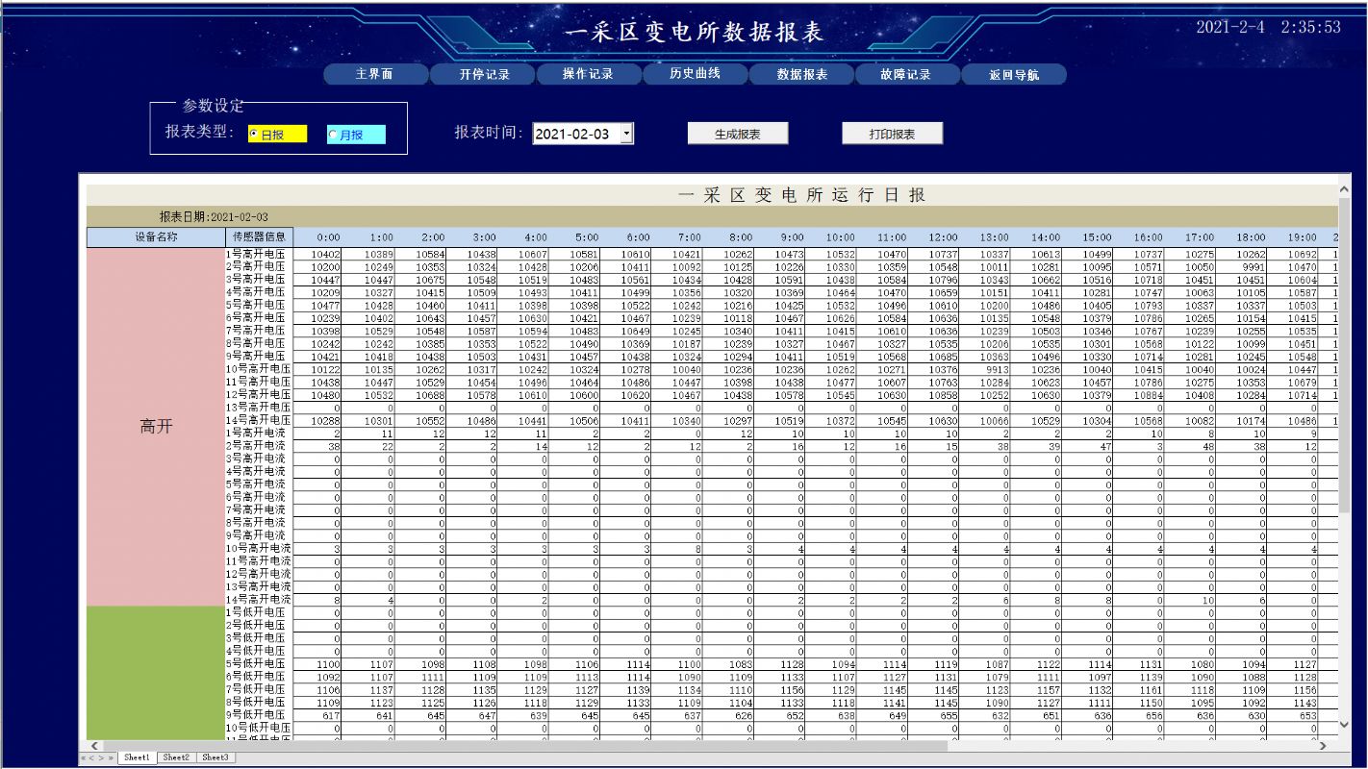This screenshot has width=1368, height=769.
Task: Click the 一采区变电所运行日报 report title
Action: click(801, 195)
